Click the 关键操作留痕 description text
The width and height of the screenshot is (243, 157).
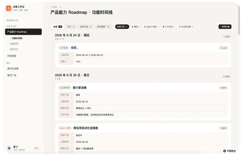pos(95,115)
